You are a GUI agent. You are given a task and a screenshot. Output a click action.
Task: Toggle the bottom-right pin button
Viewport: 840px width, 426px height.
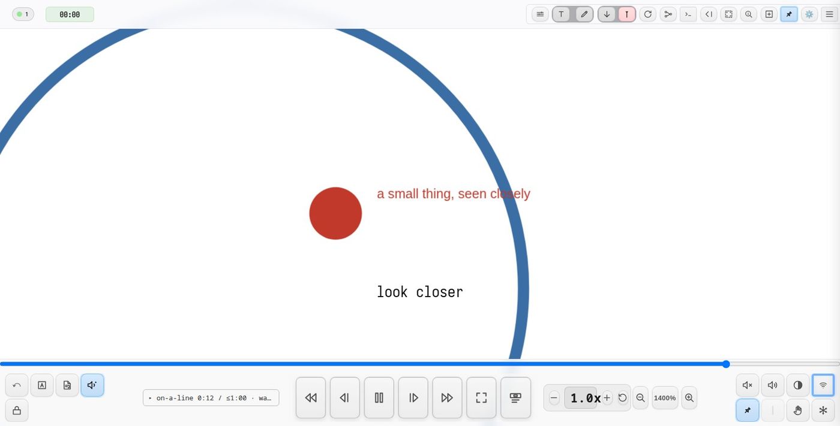click(x=748, y=410)
